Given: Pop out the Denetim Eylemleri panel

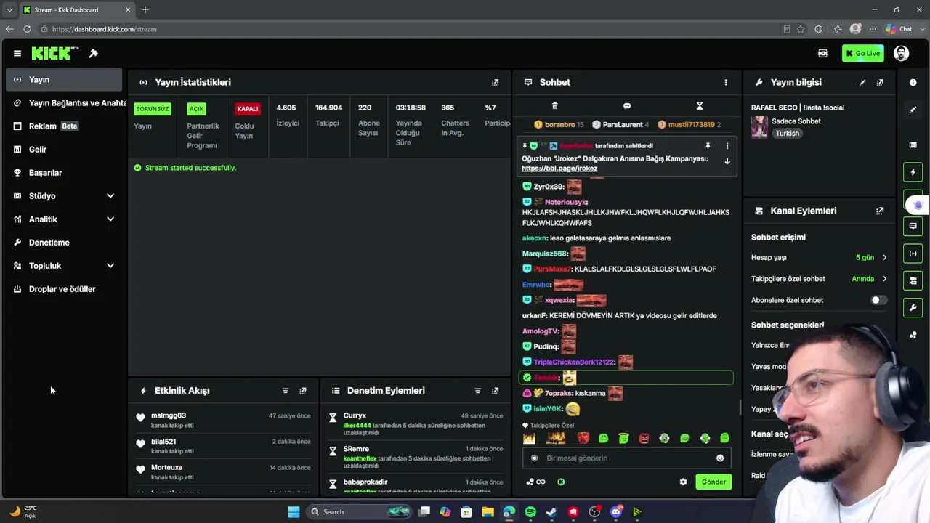Looking at the screenshot, I should tap(496, 391).
